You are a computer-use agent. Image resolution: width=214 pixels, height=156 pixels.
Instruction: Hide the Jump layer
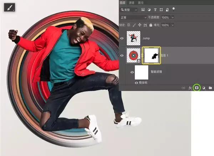click(122, 38)
